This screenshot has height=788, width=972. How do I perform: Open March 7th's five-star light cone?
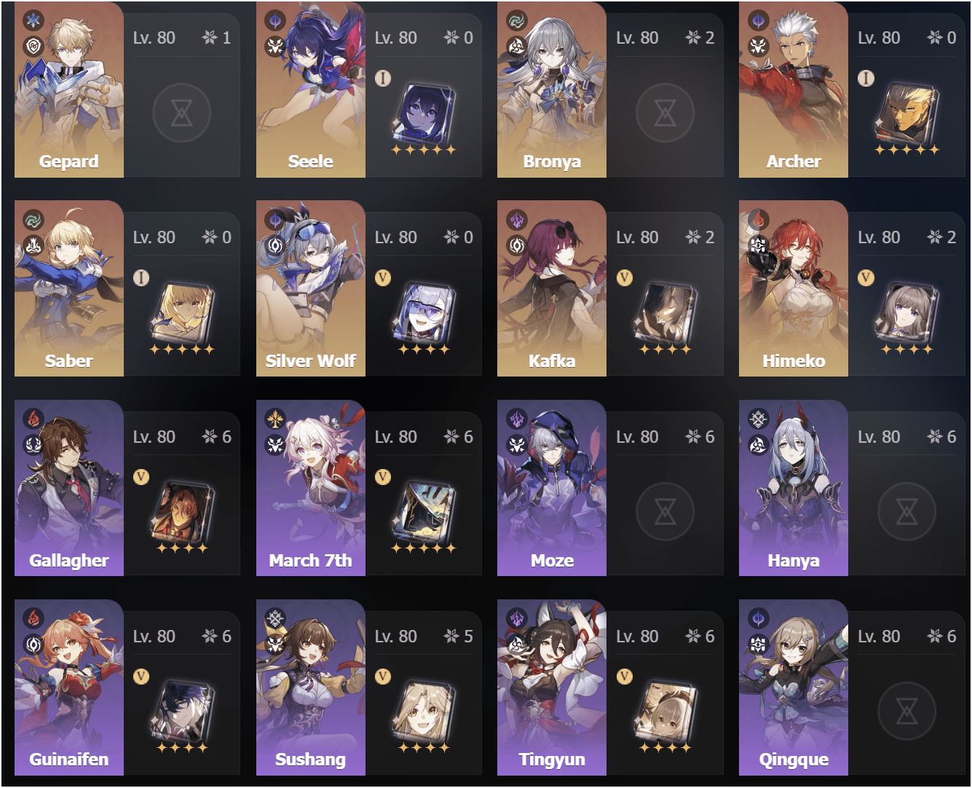click(x=424, y=512)
